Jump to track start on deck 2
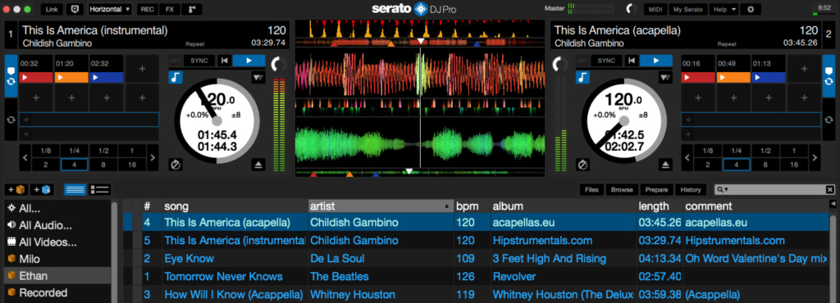The image size is (840, 303). (x=631, y=61)
